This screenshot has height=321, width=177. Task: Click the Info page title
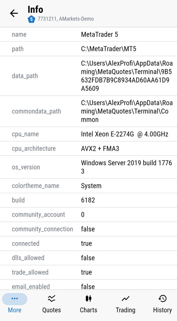pyautogui.click(x=35, y=9)
